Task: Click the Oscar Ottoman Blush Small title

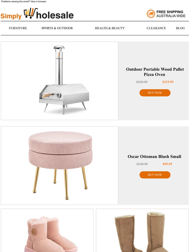Action: (154, 157)
